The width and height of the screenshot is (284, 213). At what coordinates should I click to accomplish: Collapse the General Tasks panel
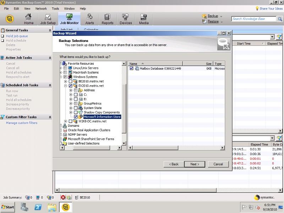[x=50, y=30]
